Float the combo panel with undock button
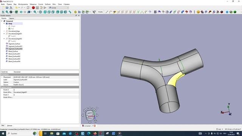The image size is (242, 136). pos(76,15)
